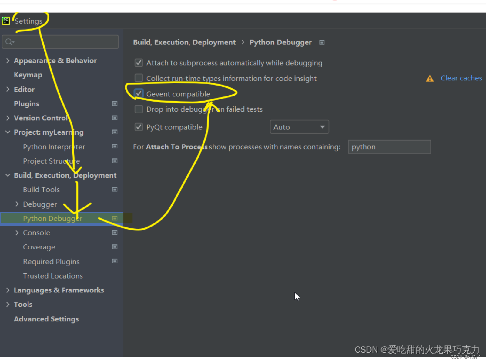Expand the Tools section

[8, 304]
